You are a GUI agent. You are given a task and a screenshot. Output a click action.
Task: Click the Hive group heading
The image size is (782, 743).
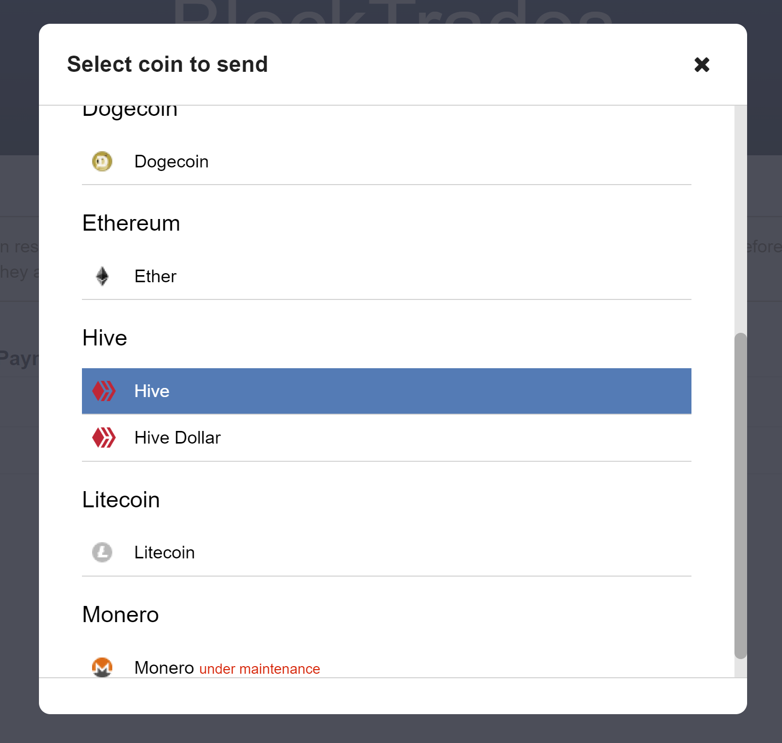click(105, 338)
